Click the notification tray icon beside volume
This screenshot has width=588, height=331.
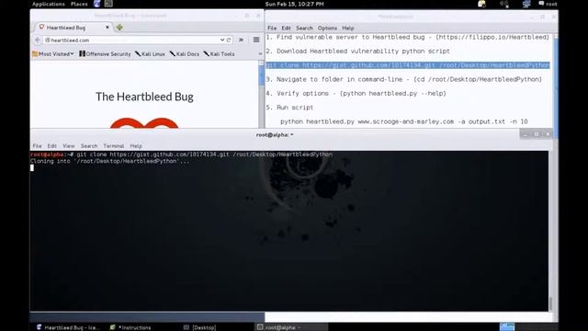point(481,4)
